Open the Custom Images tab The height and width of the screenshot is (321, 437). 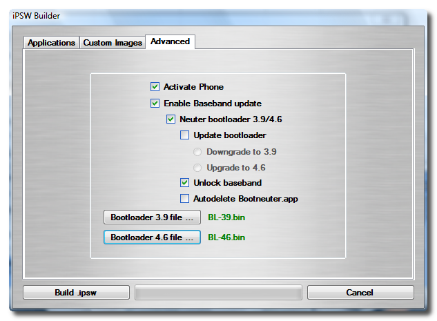pos(113,43)
